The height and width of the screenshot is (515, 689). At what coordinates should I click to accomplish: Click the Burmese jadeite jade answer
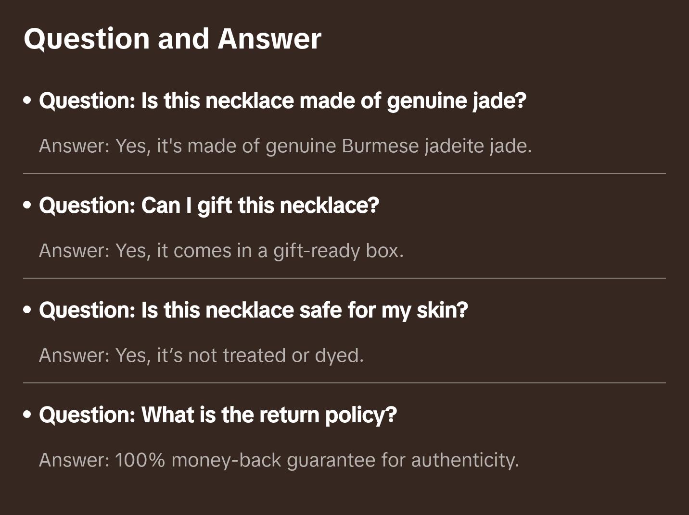point(285,146)
